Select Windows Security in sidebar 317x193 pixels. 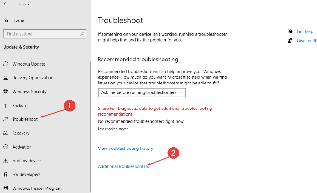(29, 92)
